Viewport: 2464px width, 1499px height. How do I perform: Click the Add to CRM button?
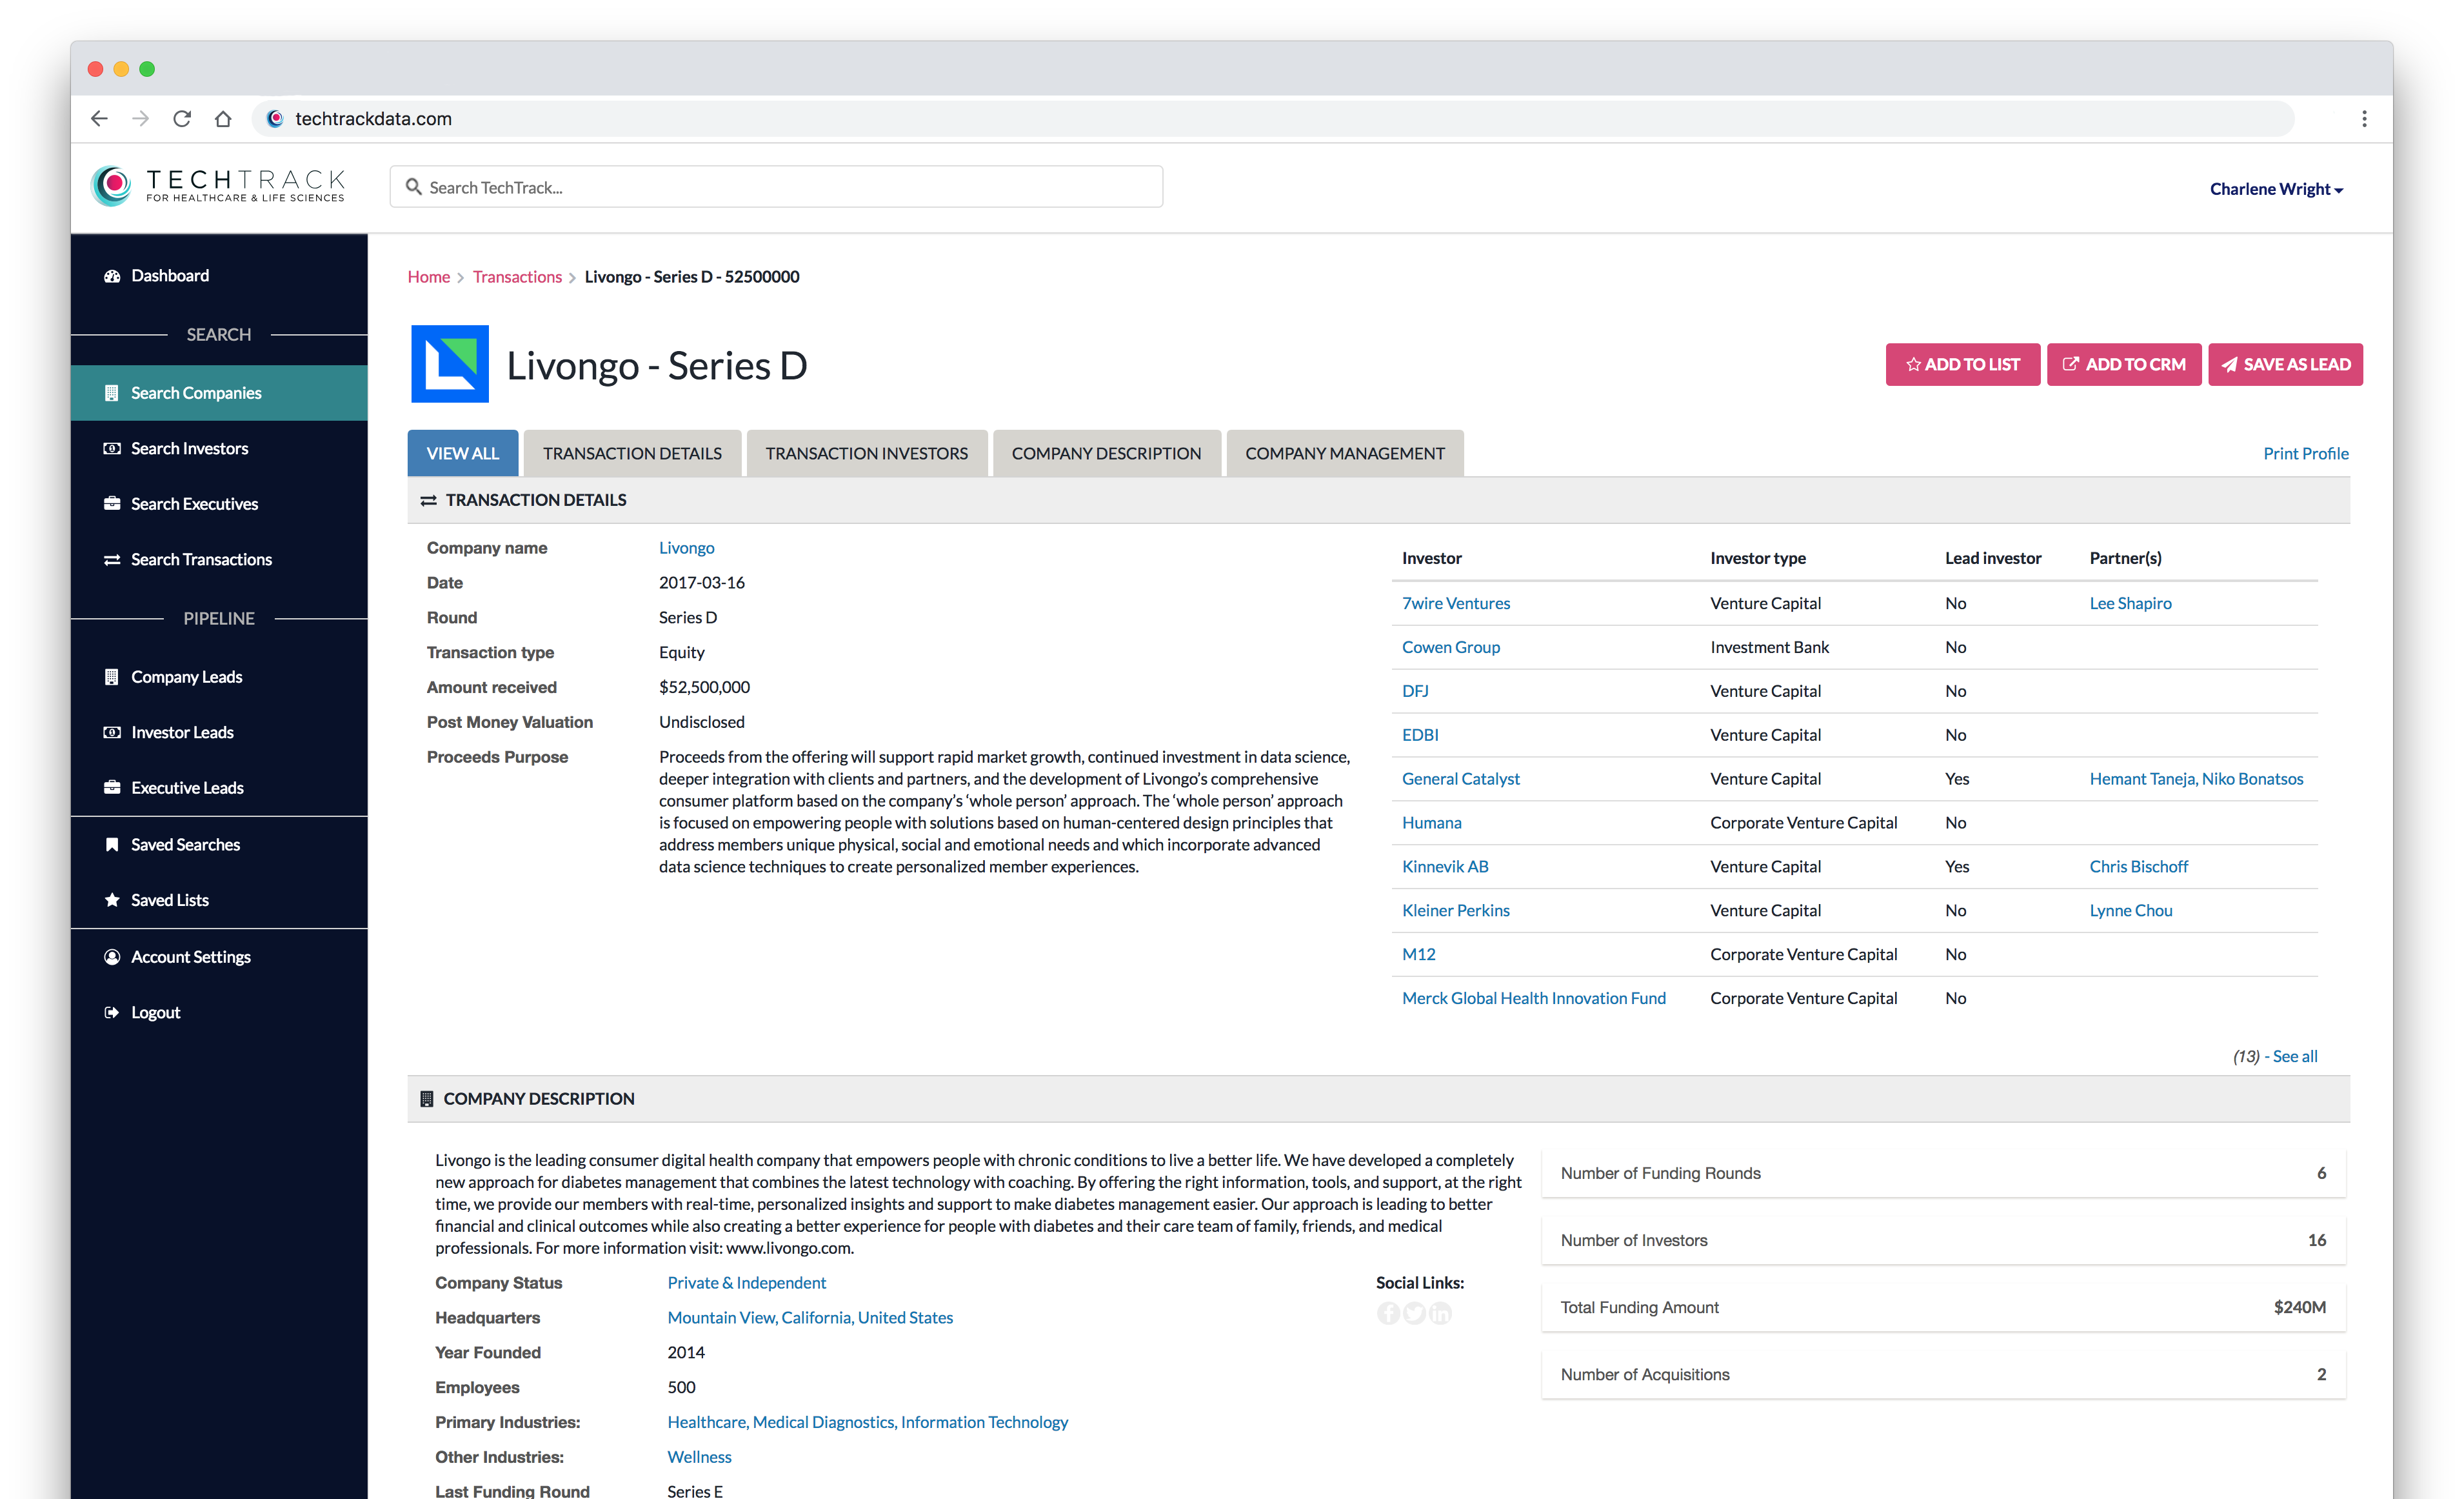coord(2124,364)
